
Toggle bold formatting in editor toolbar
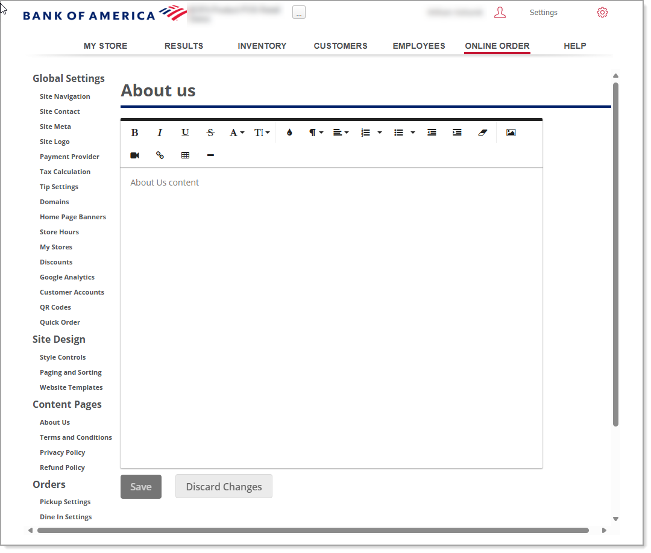135,133
